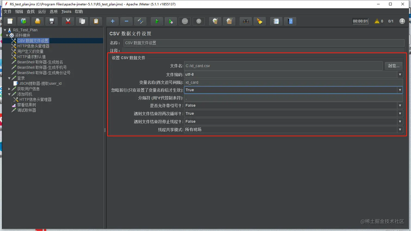
Task: Open Search with binoculars icon
Action: tap(246, 21)
